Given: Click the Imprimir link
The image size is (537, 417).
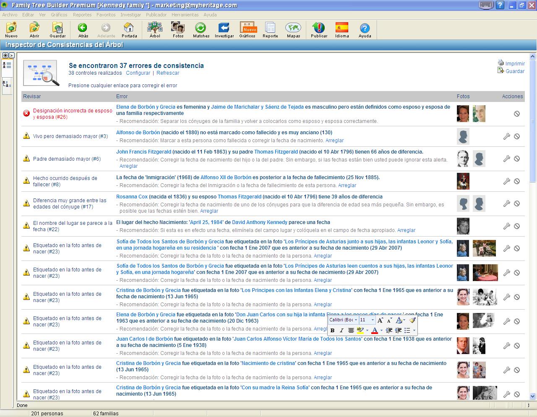Looking at the screenshot, I should coord(515,64).
